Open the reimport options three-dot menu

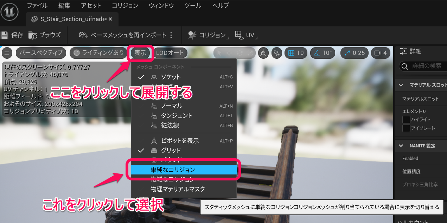point(171,35)
